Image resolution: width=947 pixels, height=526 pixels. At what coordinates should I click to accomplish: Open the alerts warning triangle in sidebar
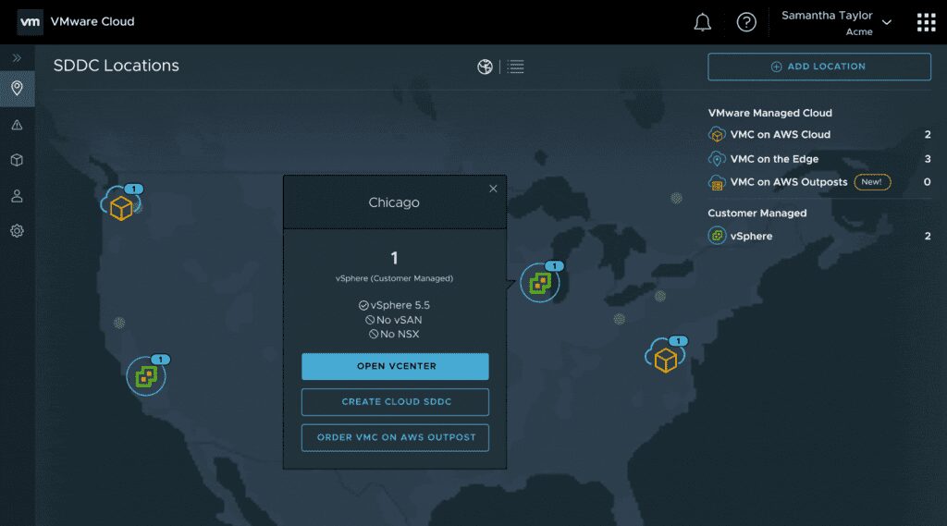click(17, 125)
